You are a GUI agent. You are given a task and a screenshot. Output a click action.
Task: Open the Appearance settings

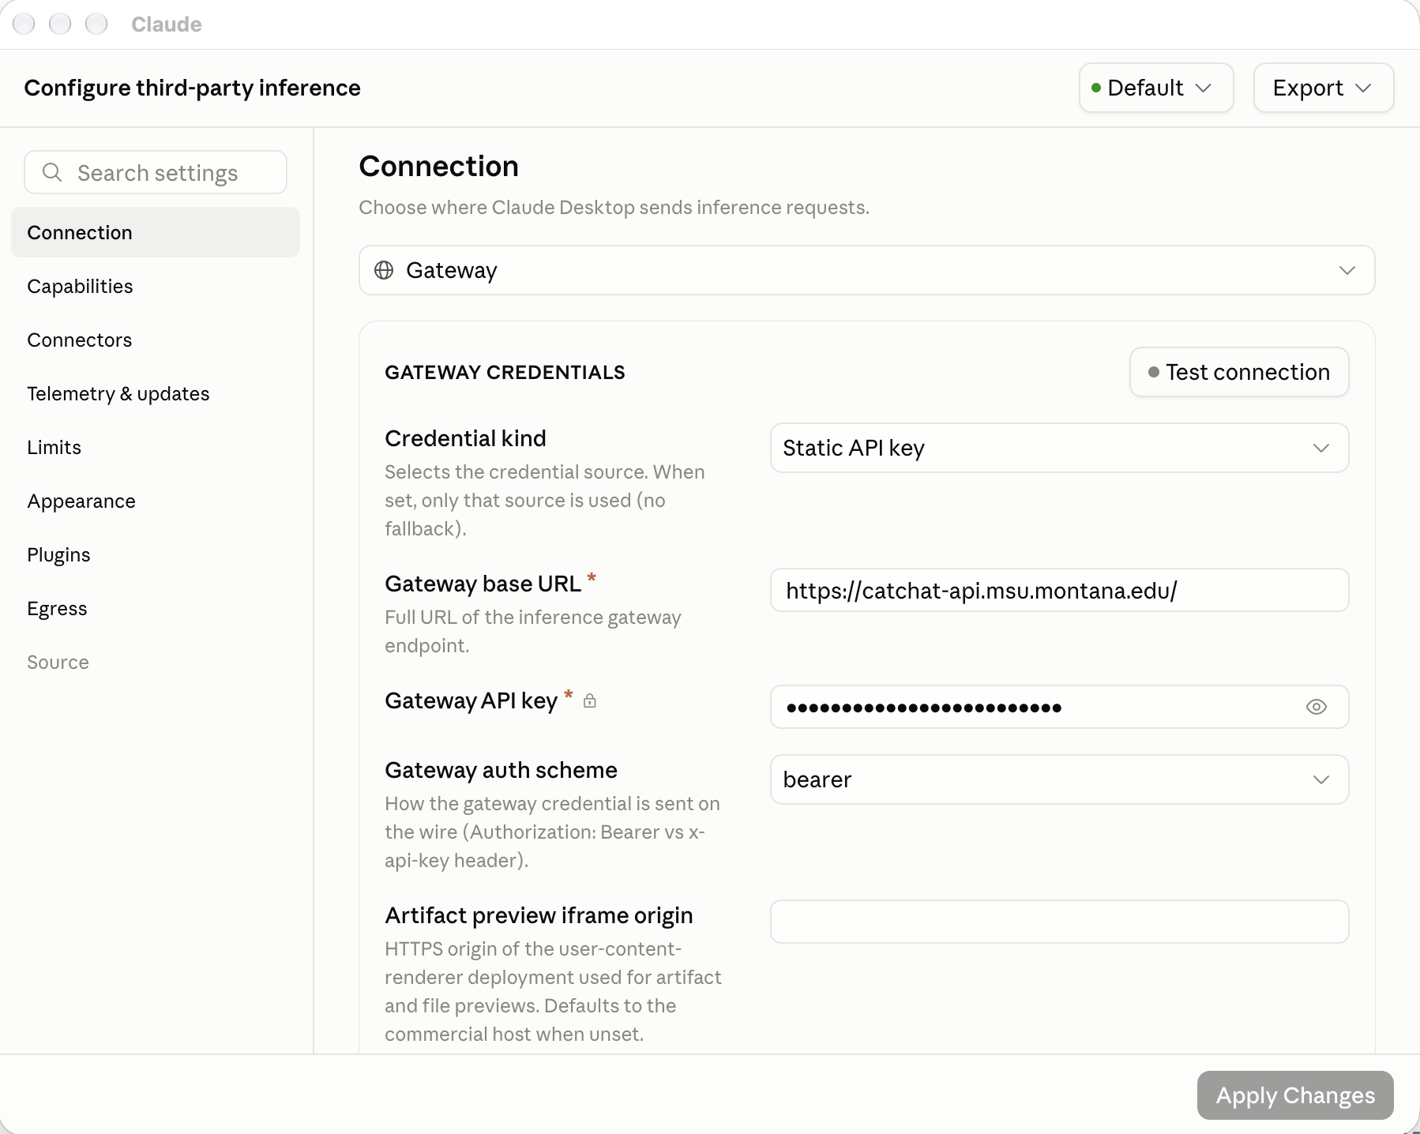tap(156, 501)
